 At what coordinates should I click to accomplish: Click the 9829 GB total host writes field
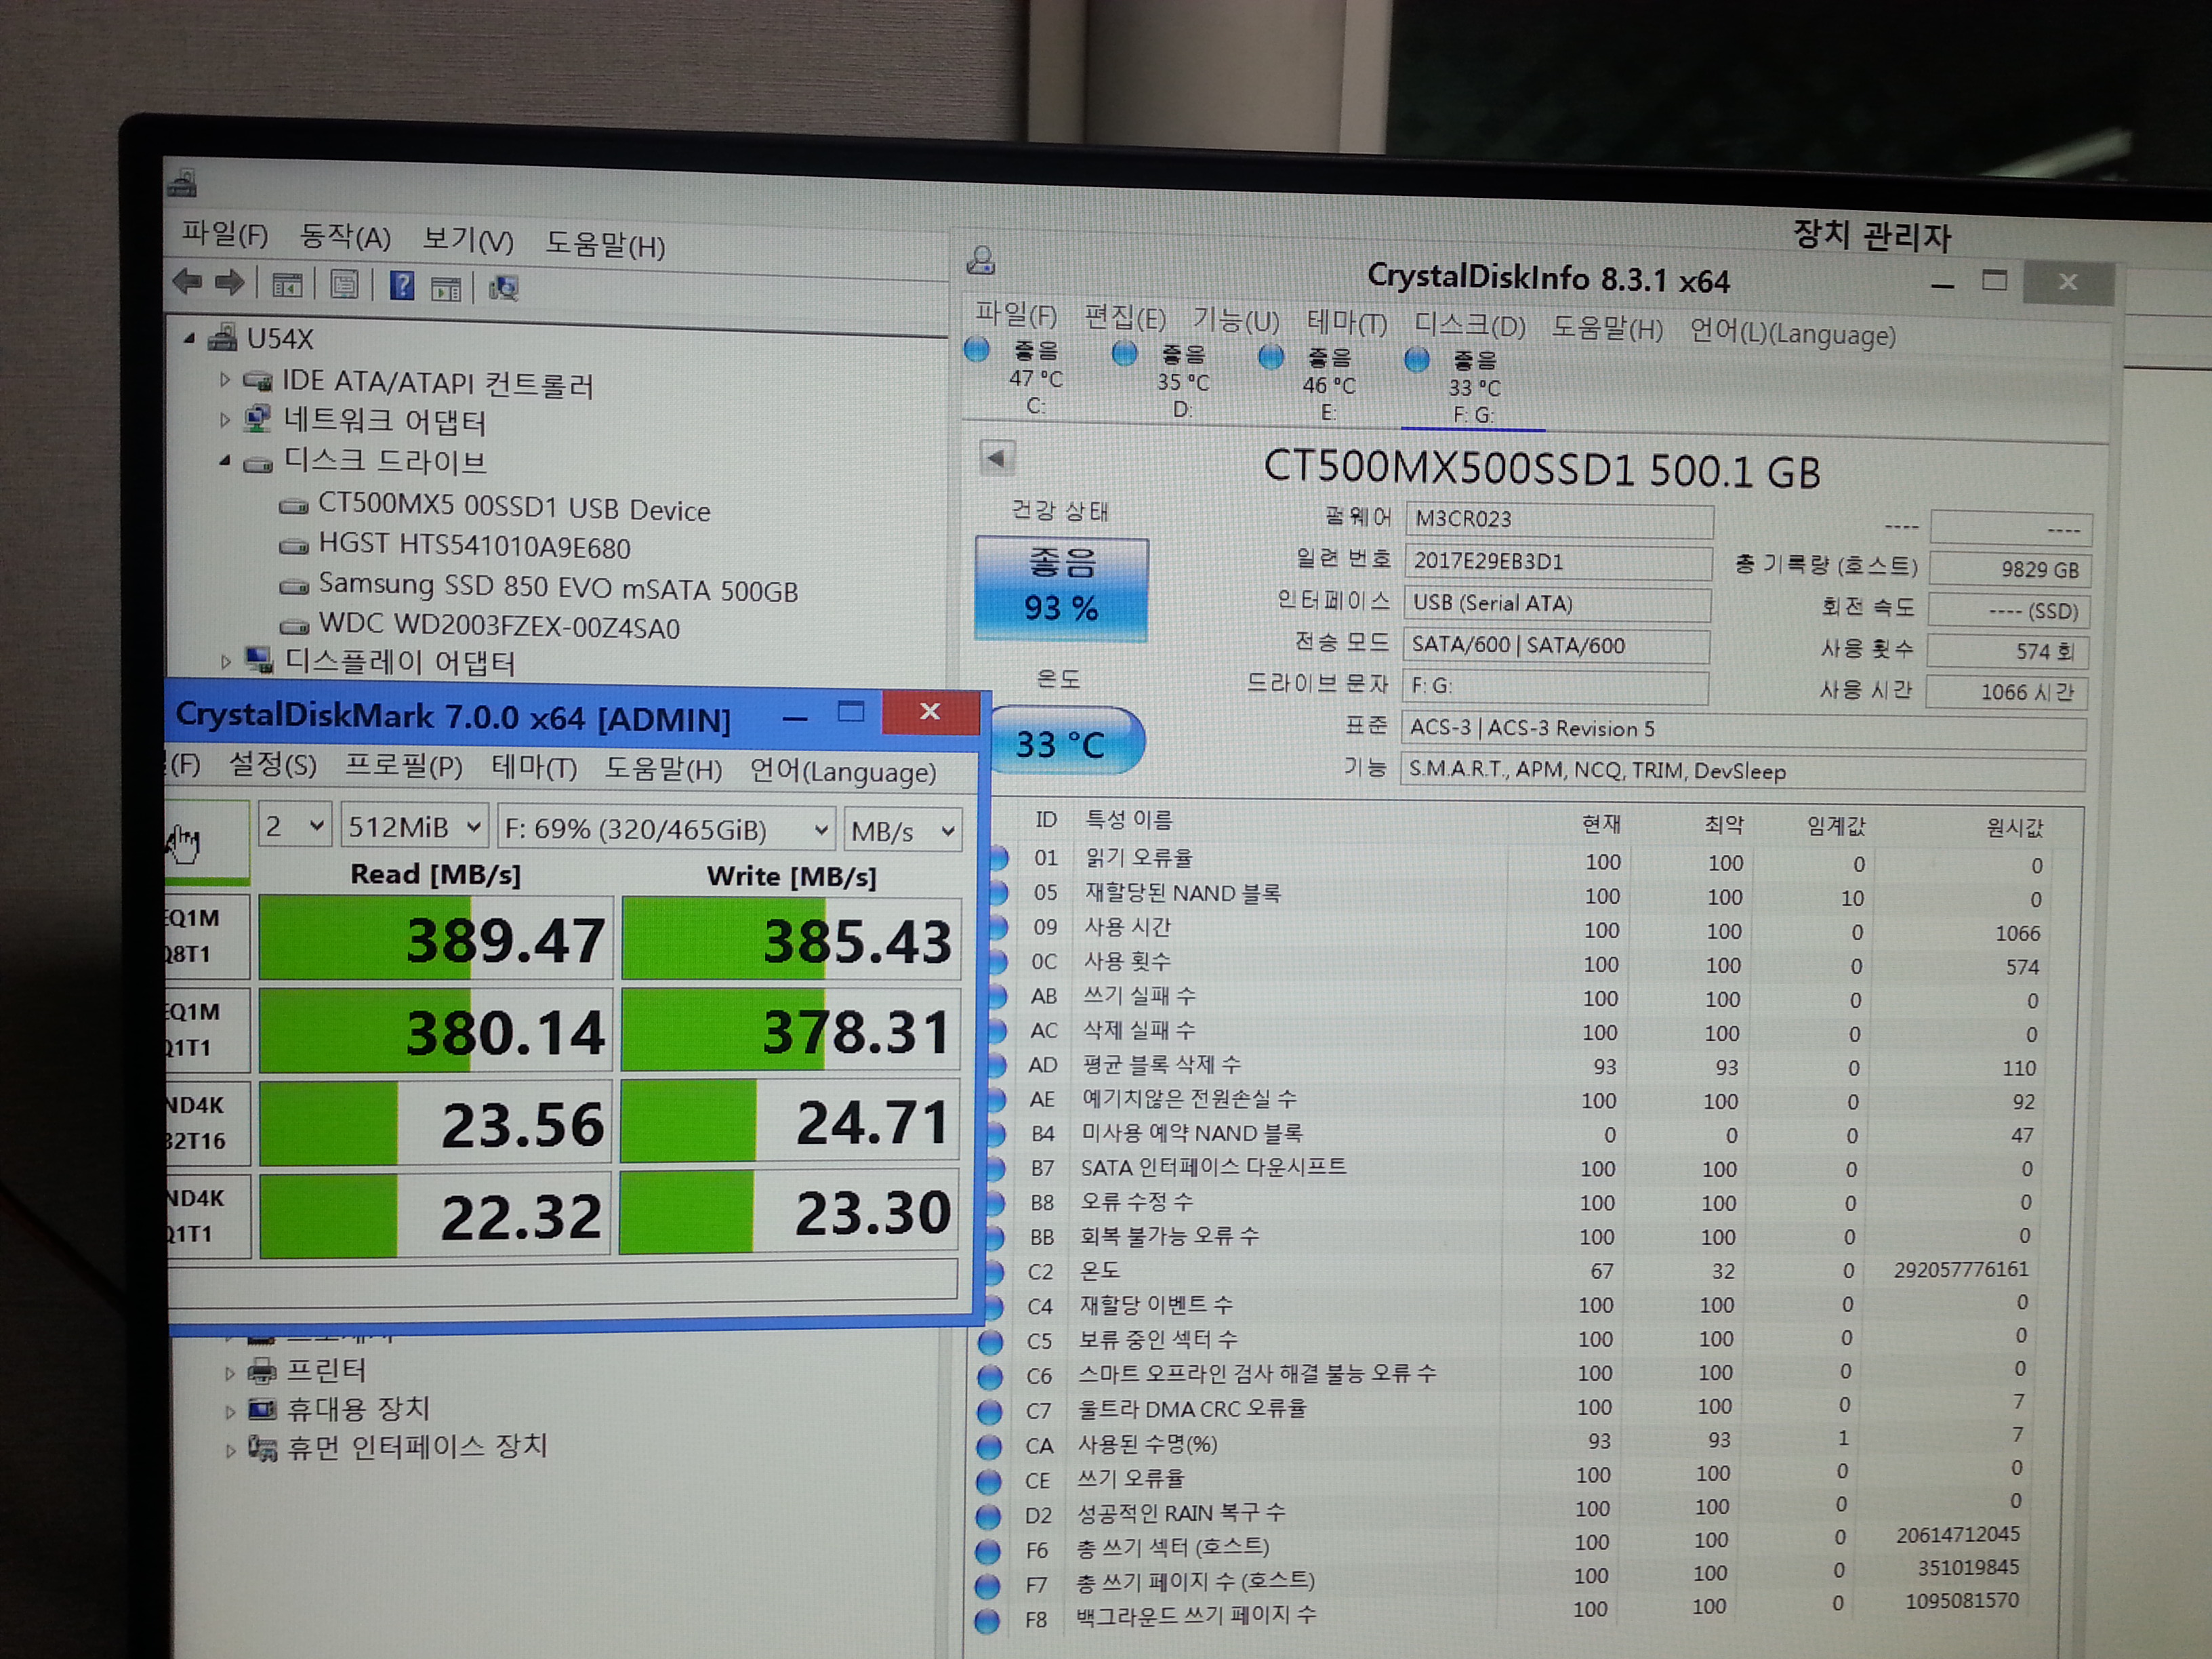(x=2010, y=569)
